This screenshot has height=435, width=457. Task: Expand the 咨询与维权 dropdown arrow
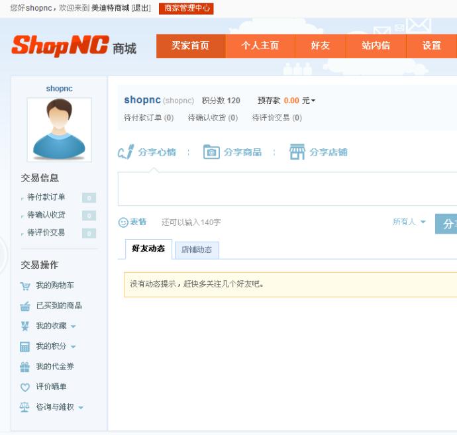[81, 408]
